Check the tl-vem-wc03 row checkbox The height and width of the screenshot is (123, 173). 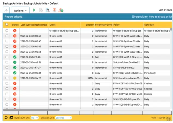click(7, 57)
